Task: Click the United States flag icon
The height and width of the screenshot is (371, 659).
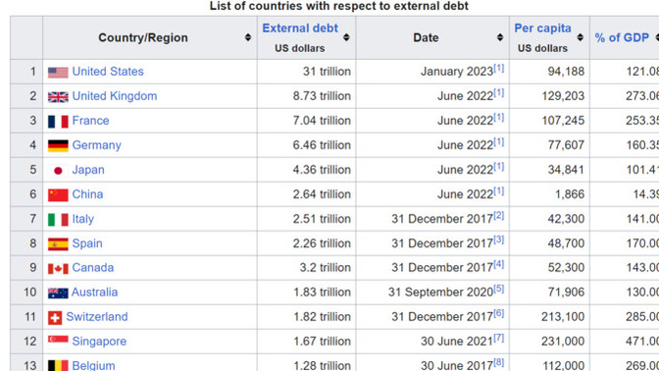Action: (58, 73)
